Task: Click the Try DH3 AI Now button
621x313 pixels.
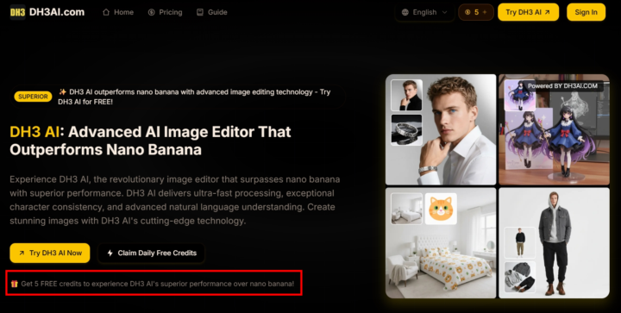Action: coord(50,253)
